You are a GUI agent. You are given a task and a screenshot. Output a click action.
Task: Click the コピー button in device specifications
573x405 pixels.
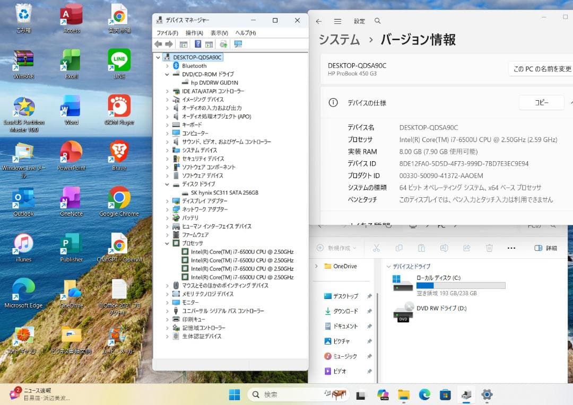click(541, 102)
